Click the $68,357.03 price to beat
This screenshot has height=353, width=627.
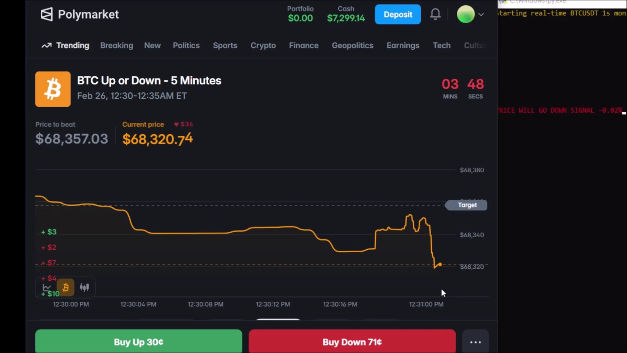(72, 139)
